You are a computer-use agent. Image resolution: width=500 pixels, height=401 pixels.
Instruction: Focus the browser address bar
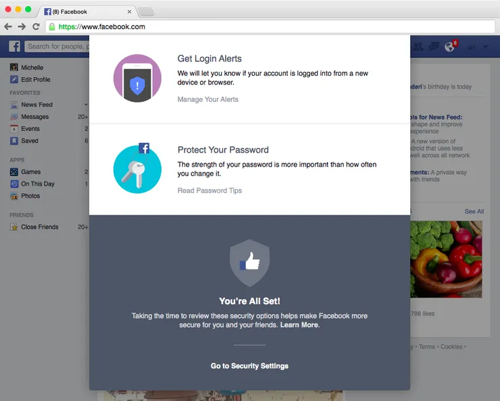(x=270, y=27)
